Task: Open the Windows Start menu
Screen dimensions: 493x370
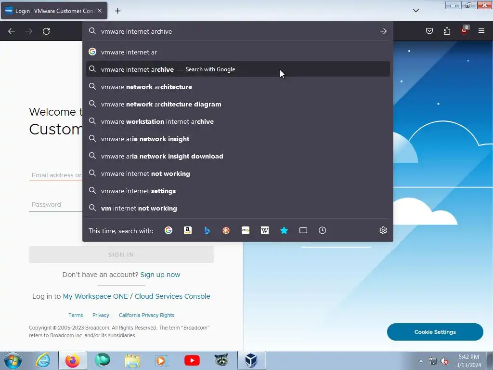Action: point(13,360)
